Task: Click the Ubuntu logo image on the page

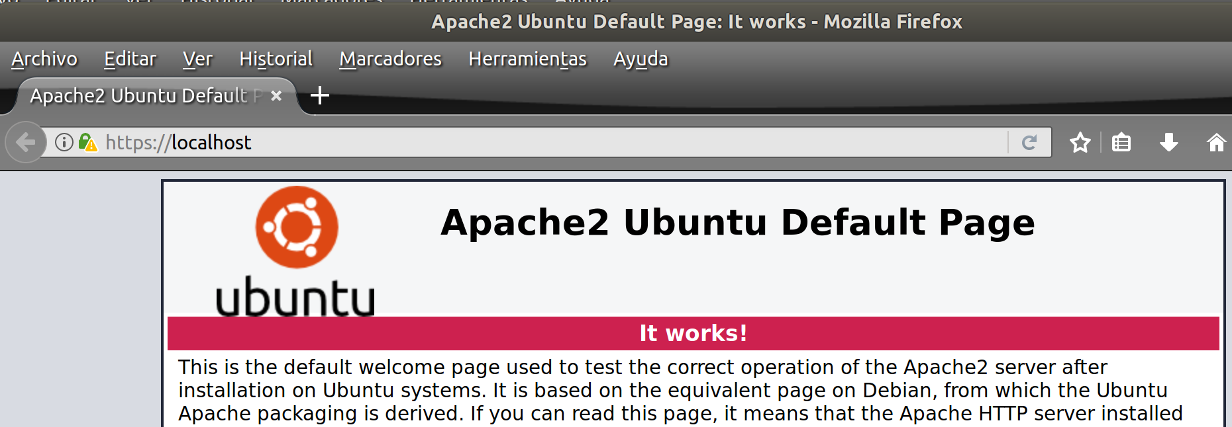Action: pos(296,251)
